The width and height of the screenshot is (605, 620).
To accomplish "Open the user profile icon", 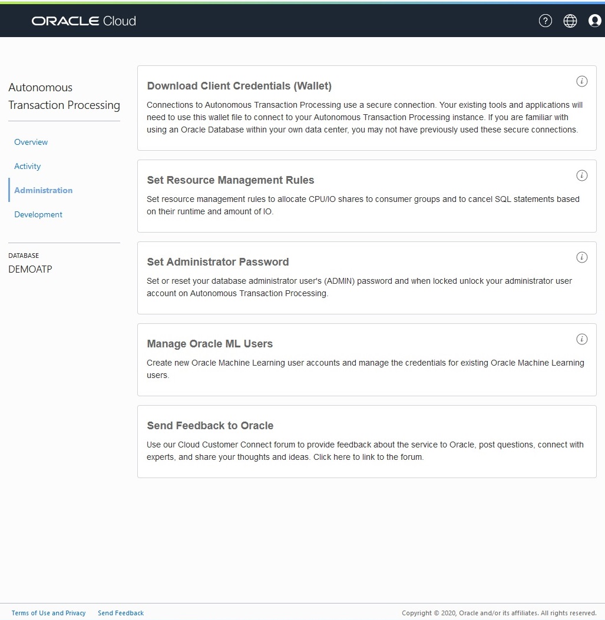I will 594,21.
